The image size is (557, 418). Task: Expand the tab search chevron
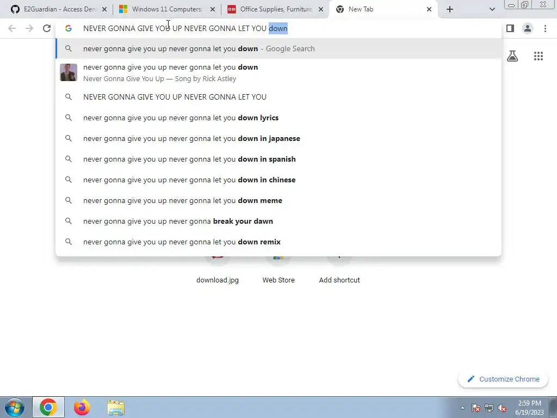492,9
